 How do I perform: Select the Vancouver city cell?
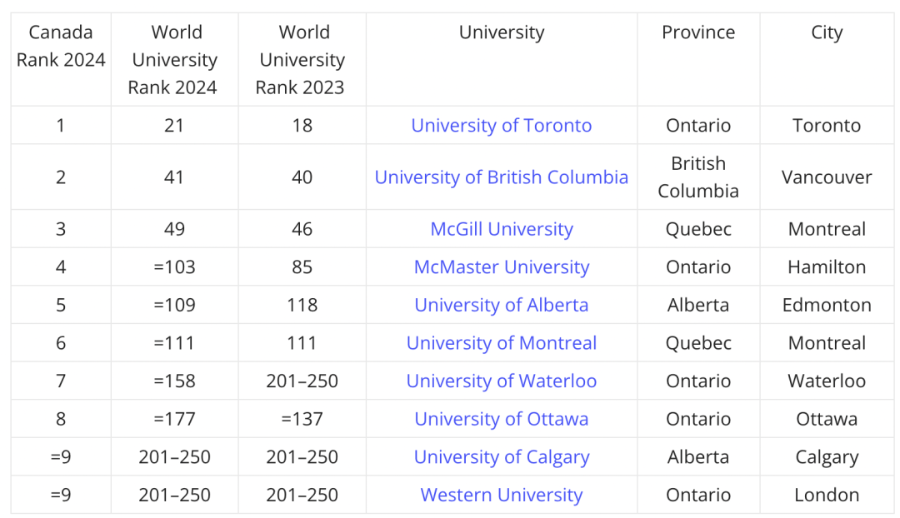pyautogui.click(x=827, y=177)
